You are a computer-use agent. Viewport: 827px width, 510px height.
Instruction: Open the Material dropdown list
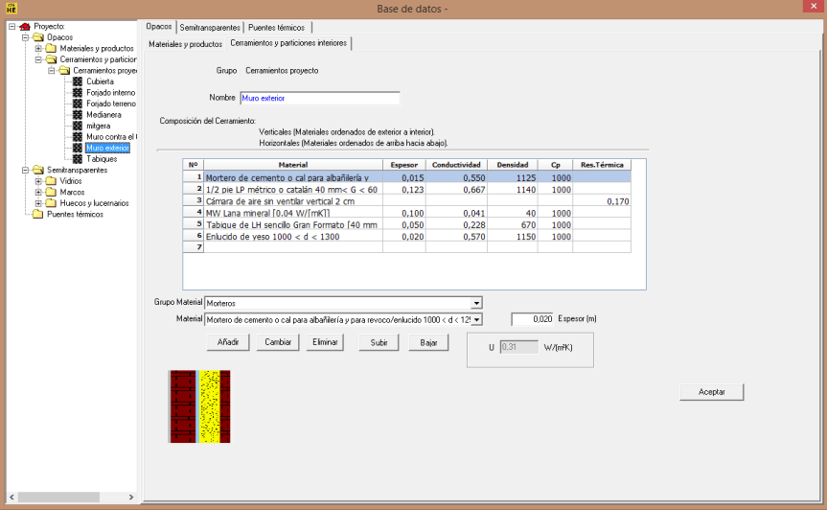click(x=476, y=319)
